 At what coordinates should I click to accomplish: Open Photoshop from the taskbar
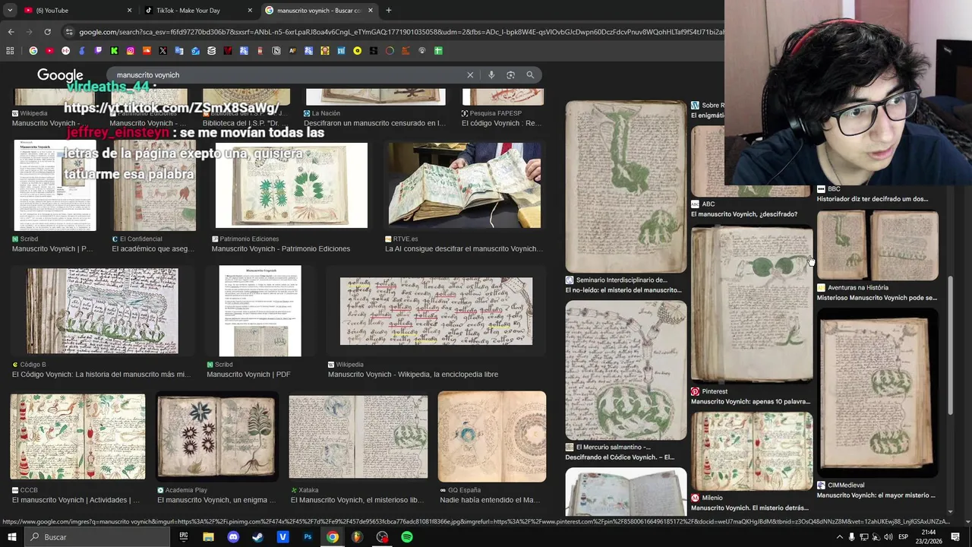click(308, 537)
